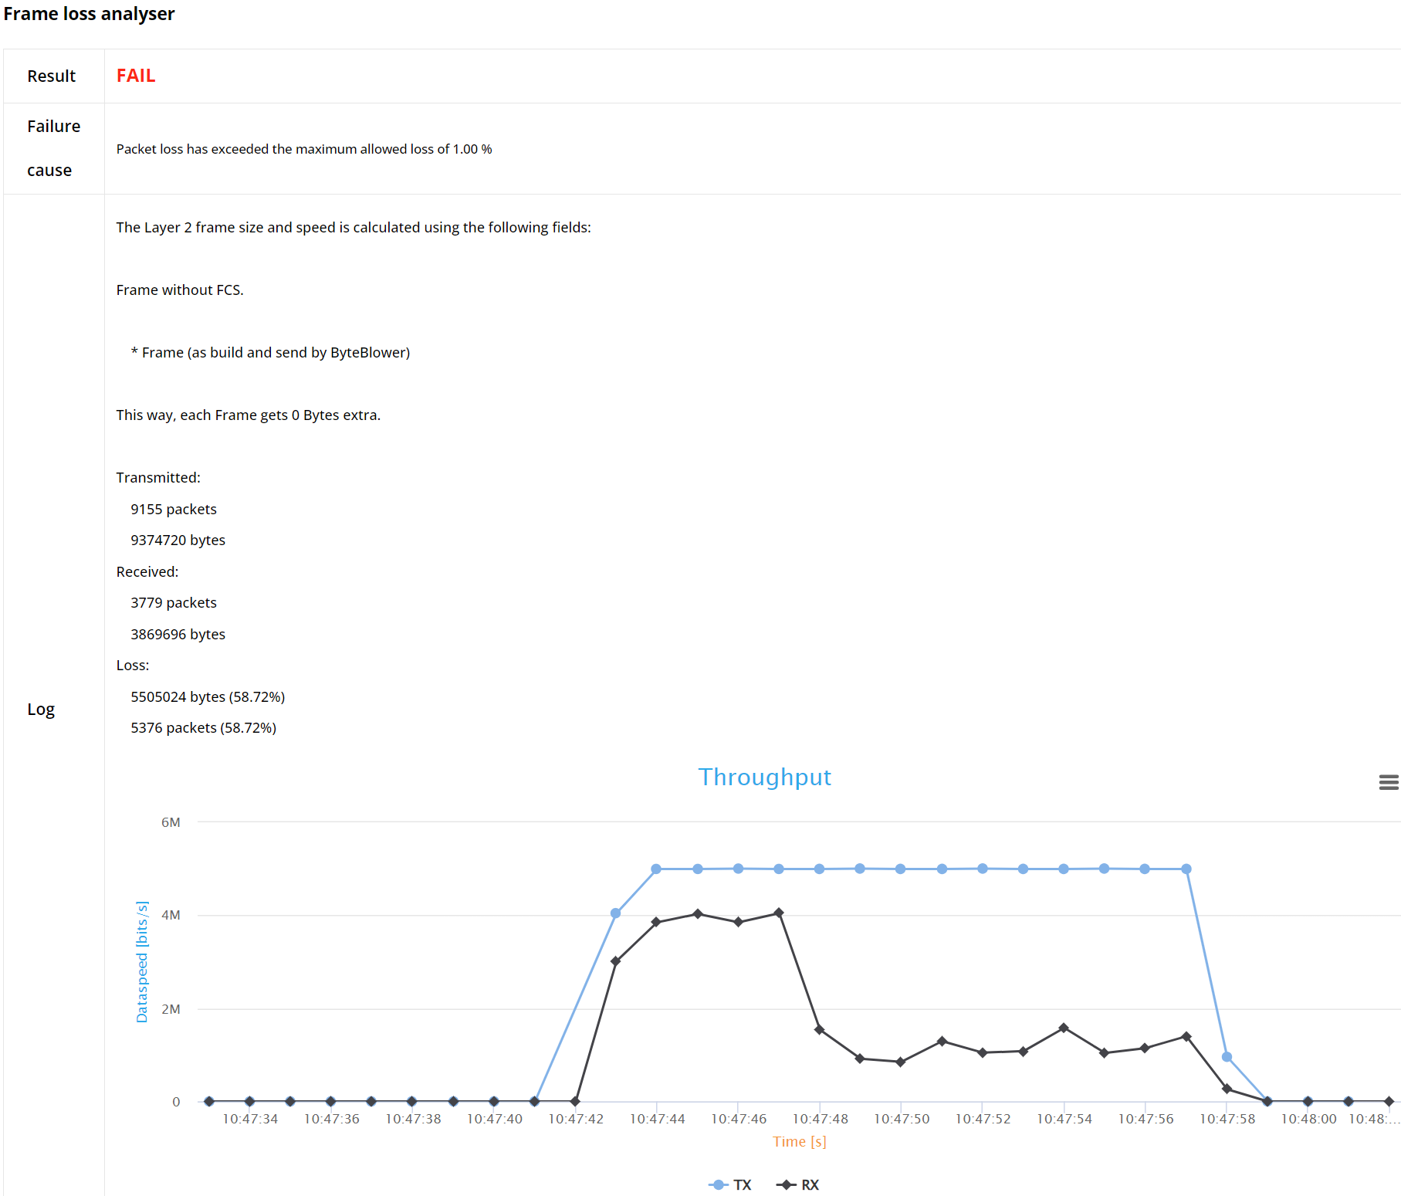
Task: Click the first TX point on the 5M plateau
Action: 656,869
